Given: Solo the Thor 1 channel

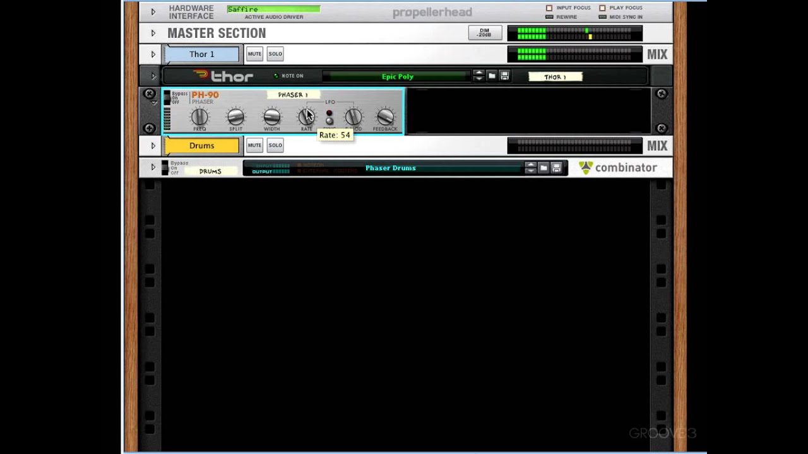Looking at the screenshot, I should [275, 54].
